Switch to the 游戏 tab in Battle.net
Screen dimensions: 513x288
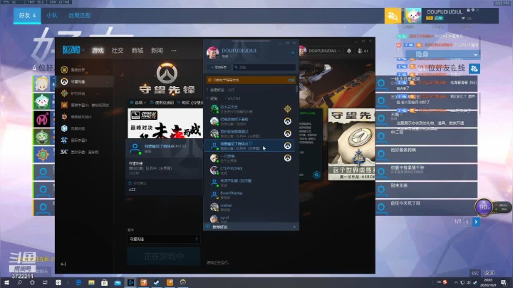98,51
